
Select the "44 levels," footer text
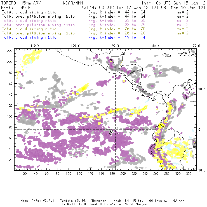click(158, 201)
